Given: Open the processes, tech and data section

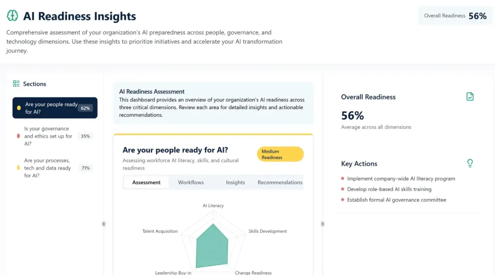Looking at the screenshot, I should [x=47, y=168].
